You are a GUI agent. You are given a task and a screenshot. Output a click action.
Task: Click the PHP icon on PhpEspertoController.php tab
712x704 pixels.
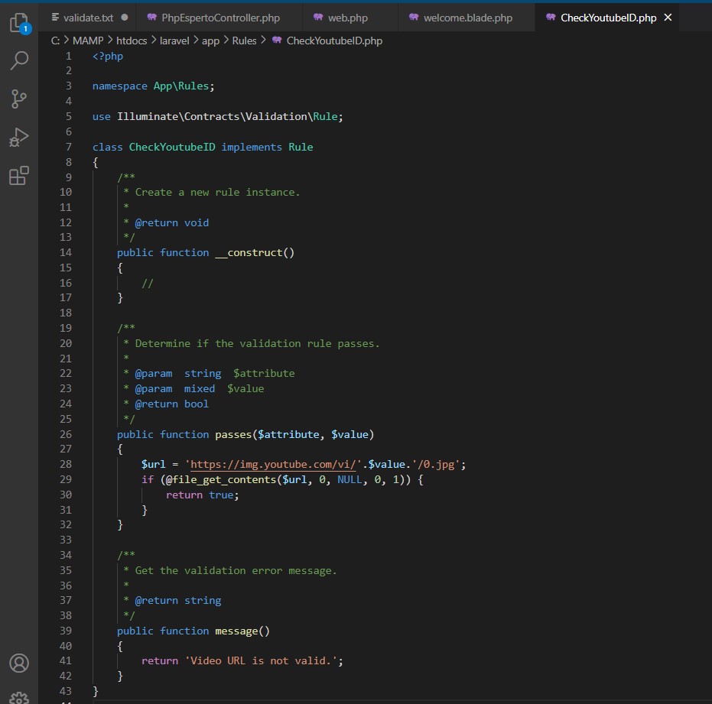pos(151,18)
